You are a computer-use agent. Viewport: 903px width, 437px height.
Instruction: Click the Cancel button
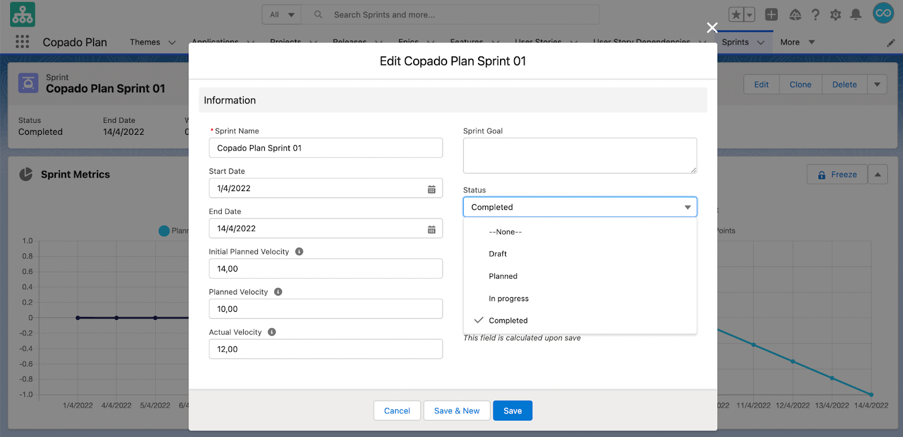(397, 410)
